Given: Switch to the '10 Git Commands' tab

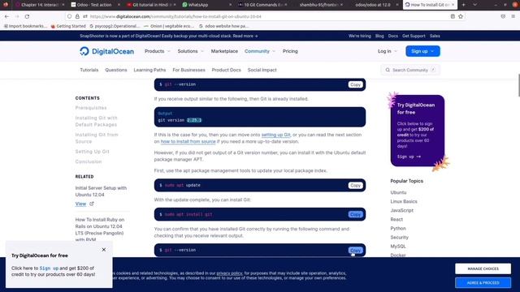Looking at the screenshot, I should tap(262, 5).
